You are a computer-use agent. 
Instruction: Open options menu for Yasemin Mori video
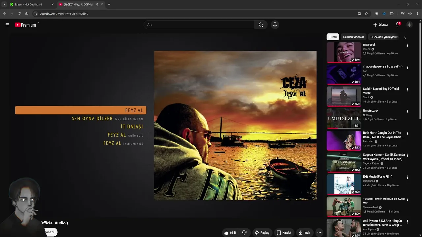click(x=407, y=199)
